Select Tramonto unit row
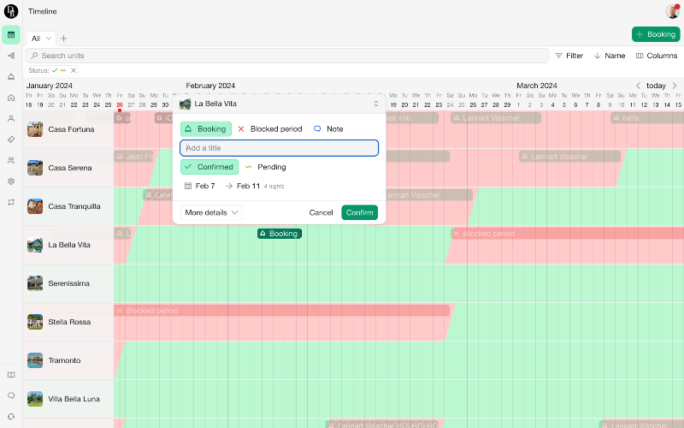Screen dimensions: 684x428 68,360
